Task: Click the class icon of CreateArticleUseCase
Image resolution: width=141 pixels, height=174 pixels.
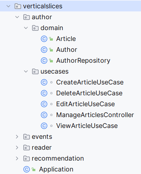Action: [x=44, y=82]
